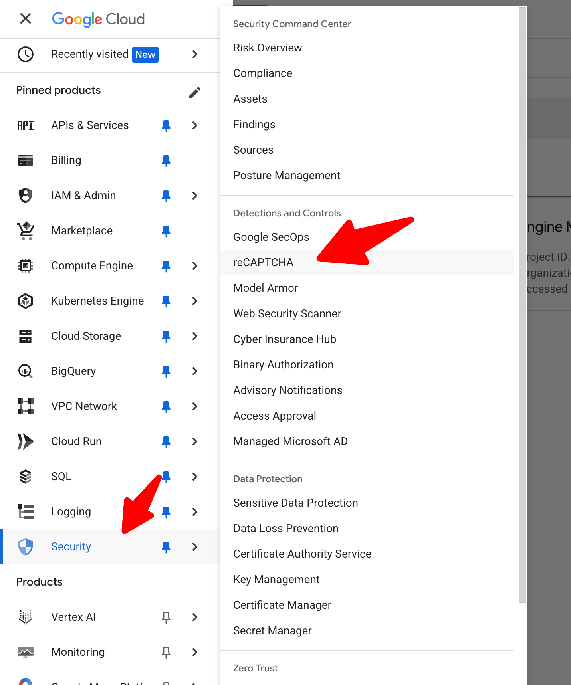The height and width of the screenshot is (685, 571).
Task: Click the Billing card icon
Action: click(x=26, y=160)
